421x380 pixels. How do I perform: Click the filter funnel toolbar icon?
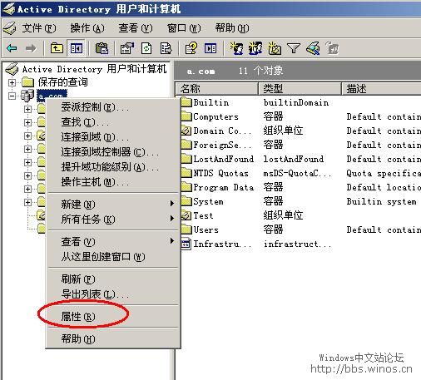coord(294,48)
